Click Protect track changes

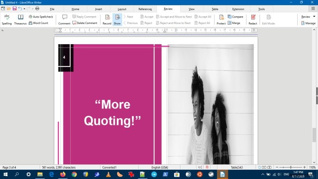pyautogui.click(x=221, y=19)
